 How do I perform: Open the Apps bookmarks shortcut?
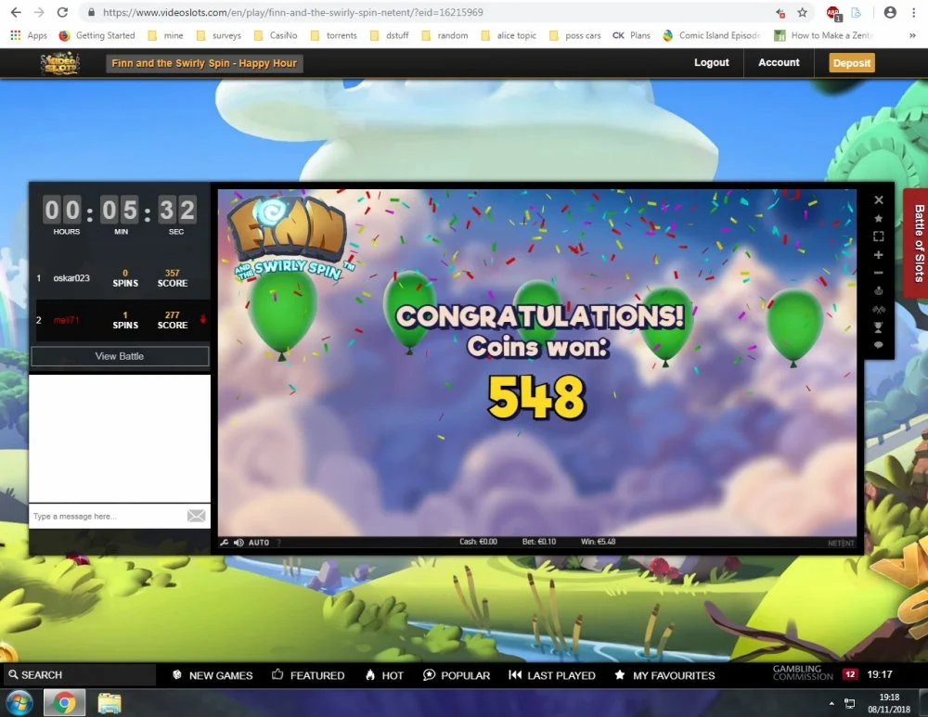pyautogui.click(x=29, y=35)
